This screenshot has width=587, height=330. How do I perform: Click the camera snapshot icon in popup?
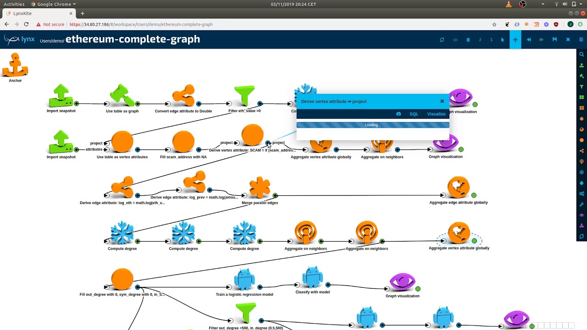(x=399, y=114)
